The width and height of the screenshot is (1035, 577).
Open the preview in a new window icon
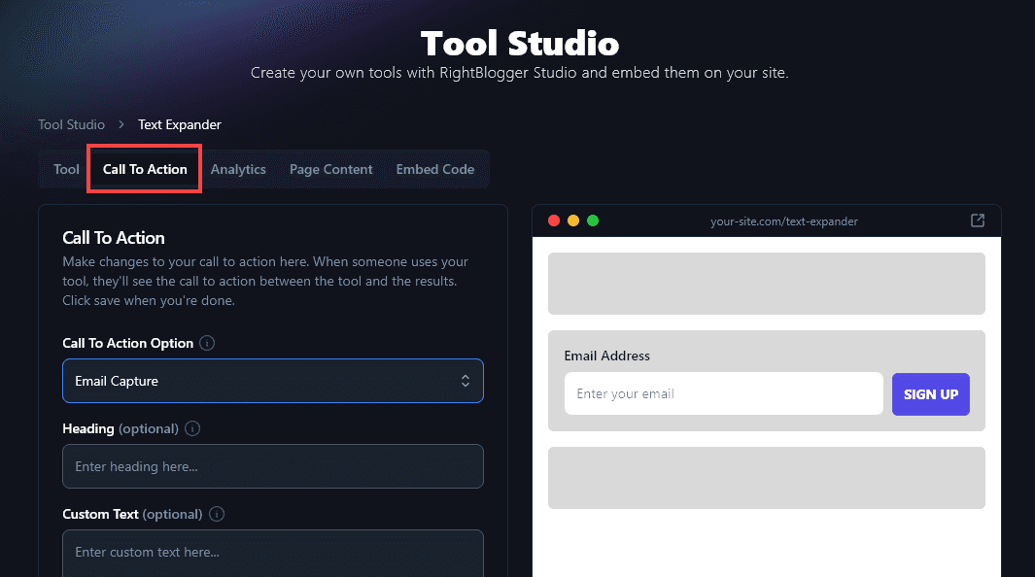(x=978, y=221)
